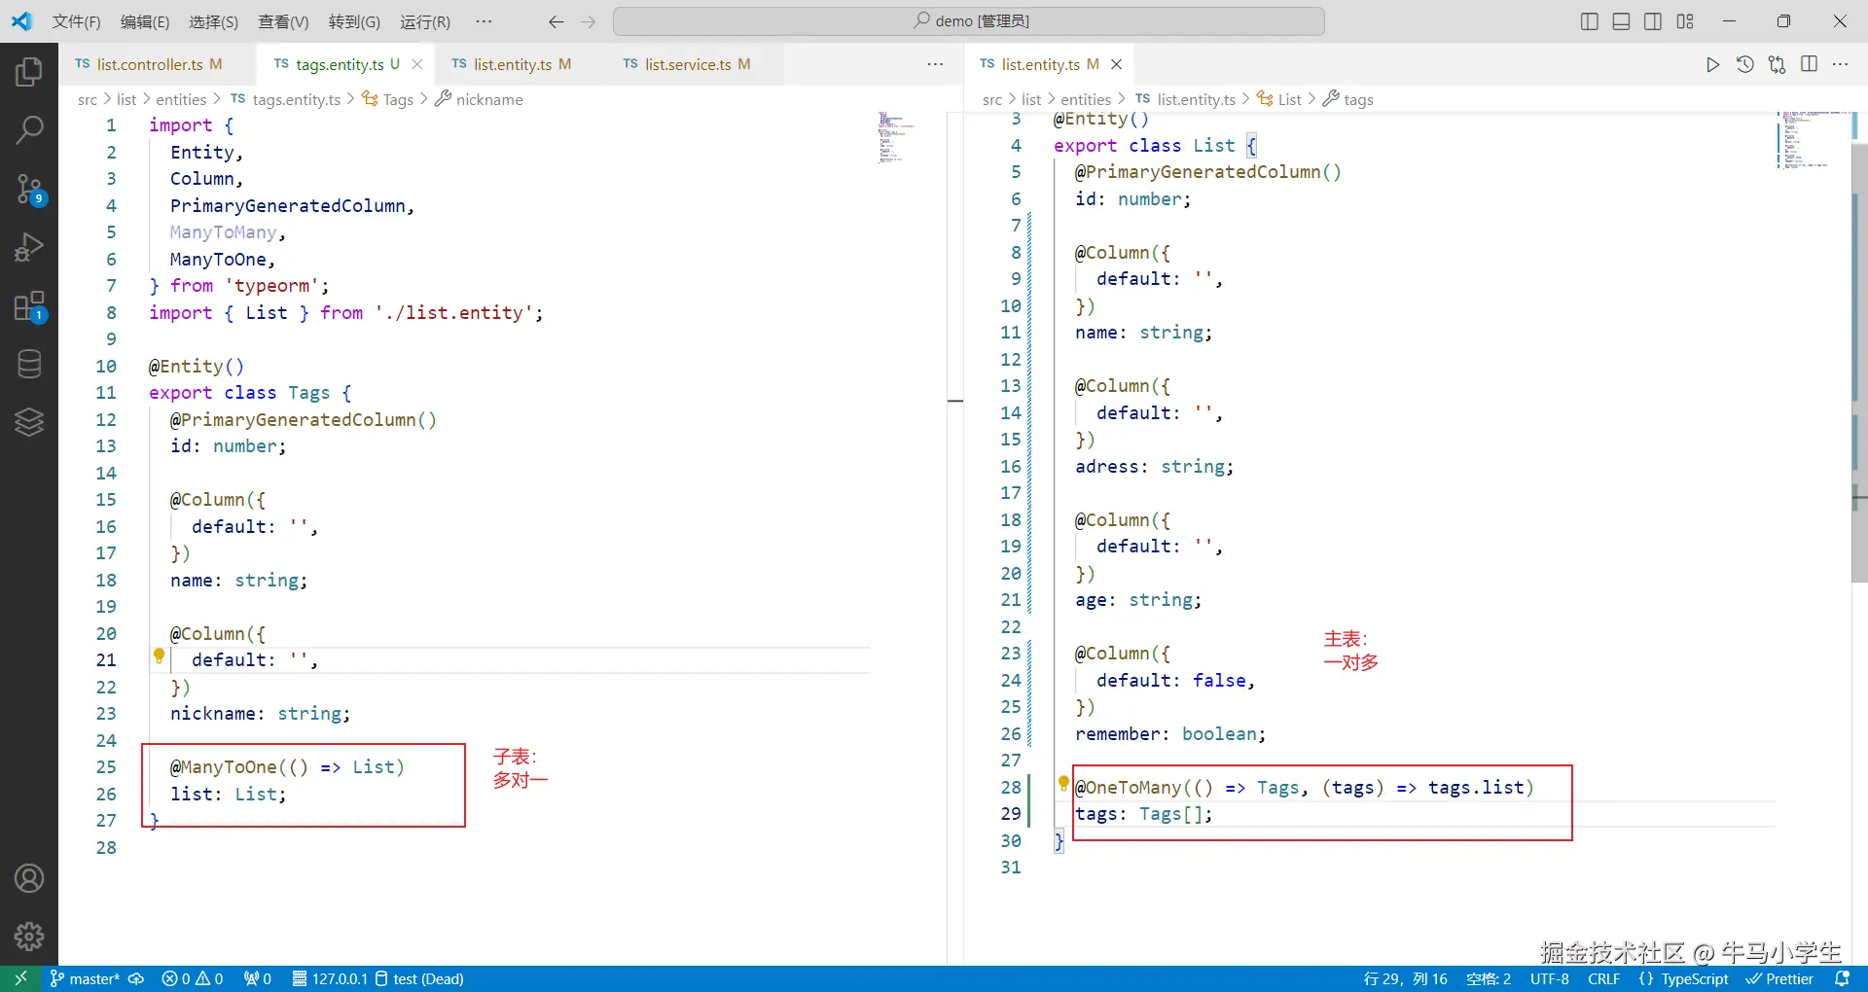The height and width of the screenshot is (992, 1868).
Task: Show code actions lightbulb on line 28
Action: (1063, 783)
